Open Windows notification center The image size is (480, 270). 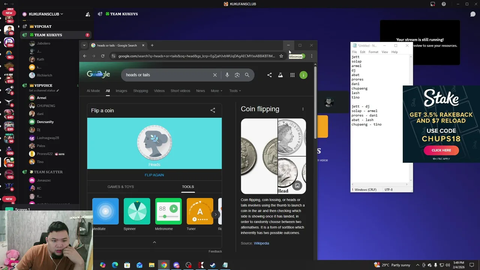pyautogui.click(x=472, y=265)
